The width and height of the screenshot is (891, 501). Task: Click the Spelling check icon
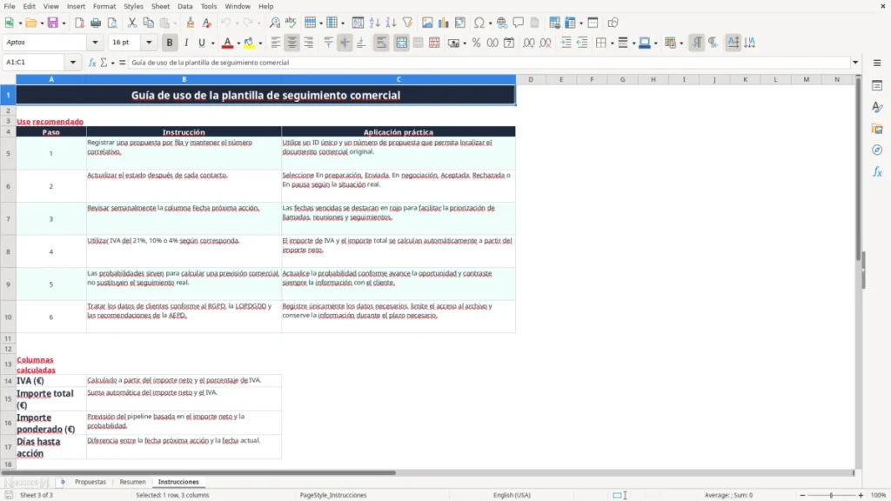pyautogui.click(x=291, y=23)
